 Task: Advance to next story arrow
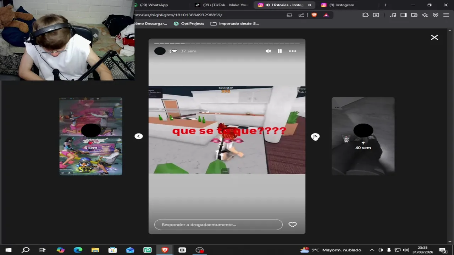click(x=315, y=136)
